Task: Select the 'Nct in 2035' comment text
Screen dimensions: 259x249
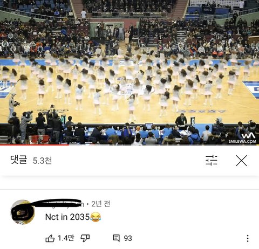Action: [67, 217]
